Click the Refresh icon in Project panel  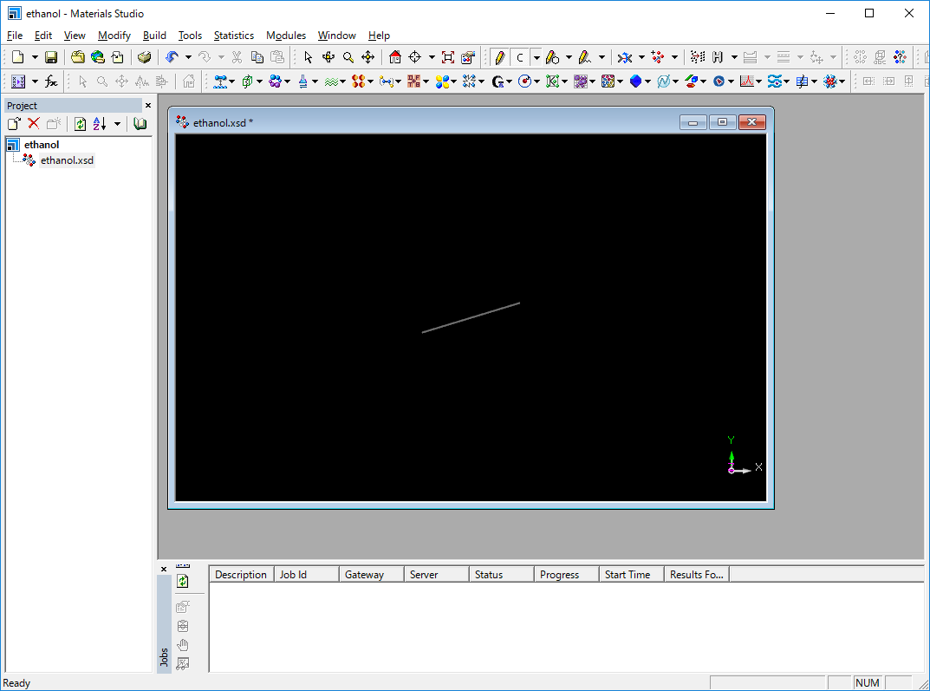point(80,124)
